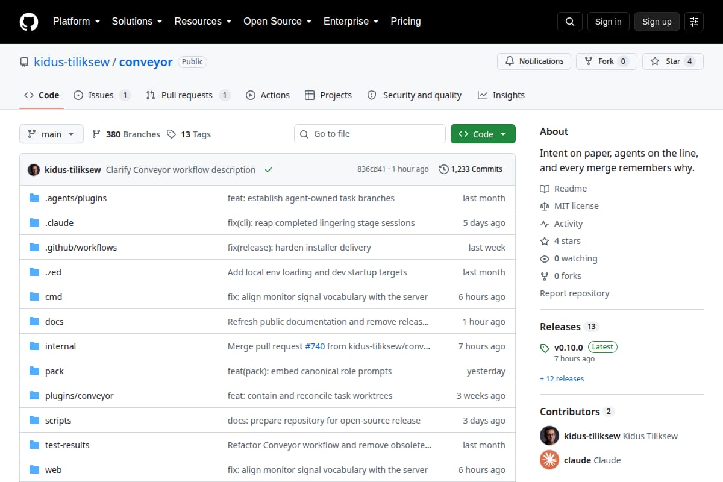The width and height of the screenshot is (723, 482).
Task: Open the 13 Tags link
Action: [x=189, y=134]
